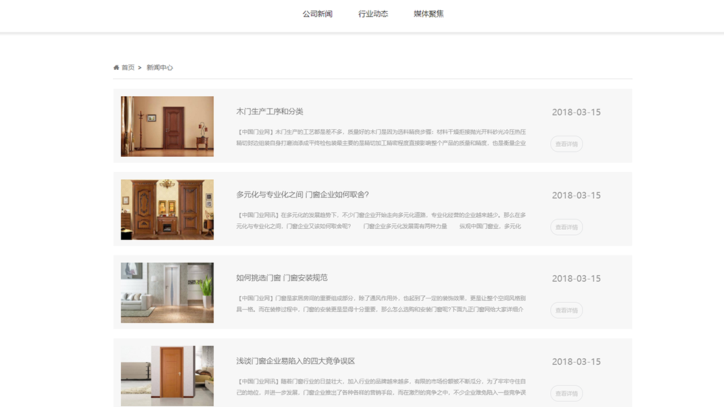Viewport: 724px width, 407px height.
Task: Select the 媒体聚焦 navigation item
Action: (x=428, y=13)
